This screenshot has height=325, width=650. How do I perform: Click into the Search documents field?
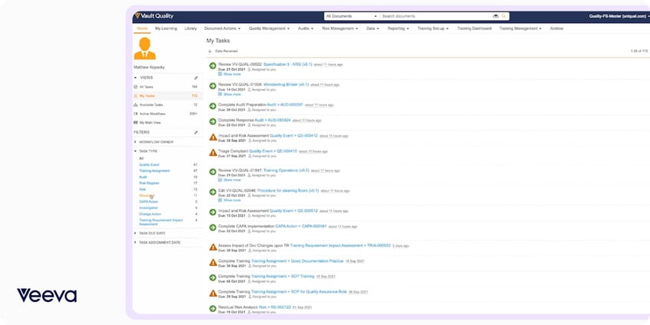[436, 16]
